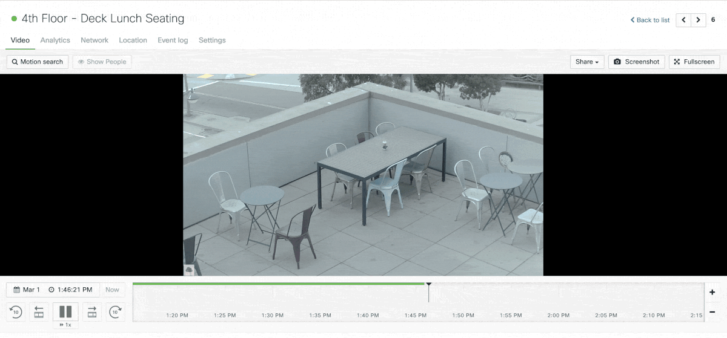This screenshot has height=338, width=727.
Task: Go to previous camera with left chevron
Action: point(683,20)
